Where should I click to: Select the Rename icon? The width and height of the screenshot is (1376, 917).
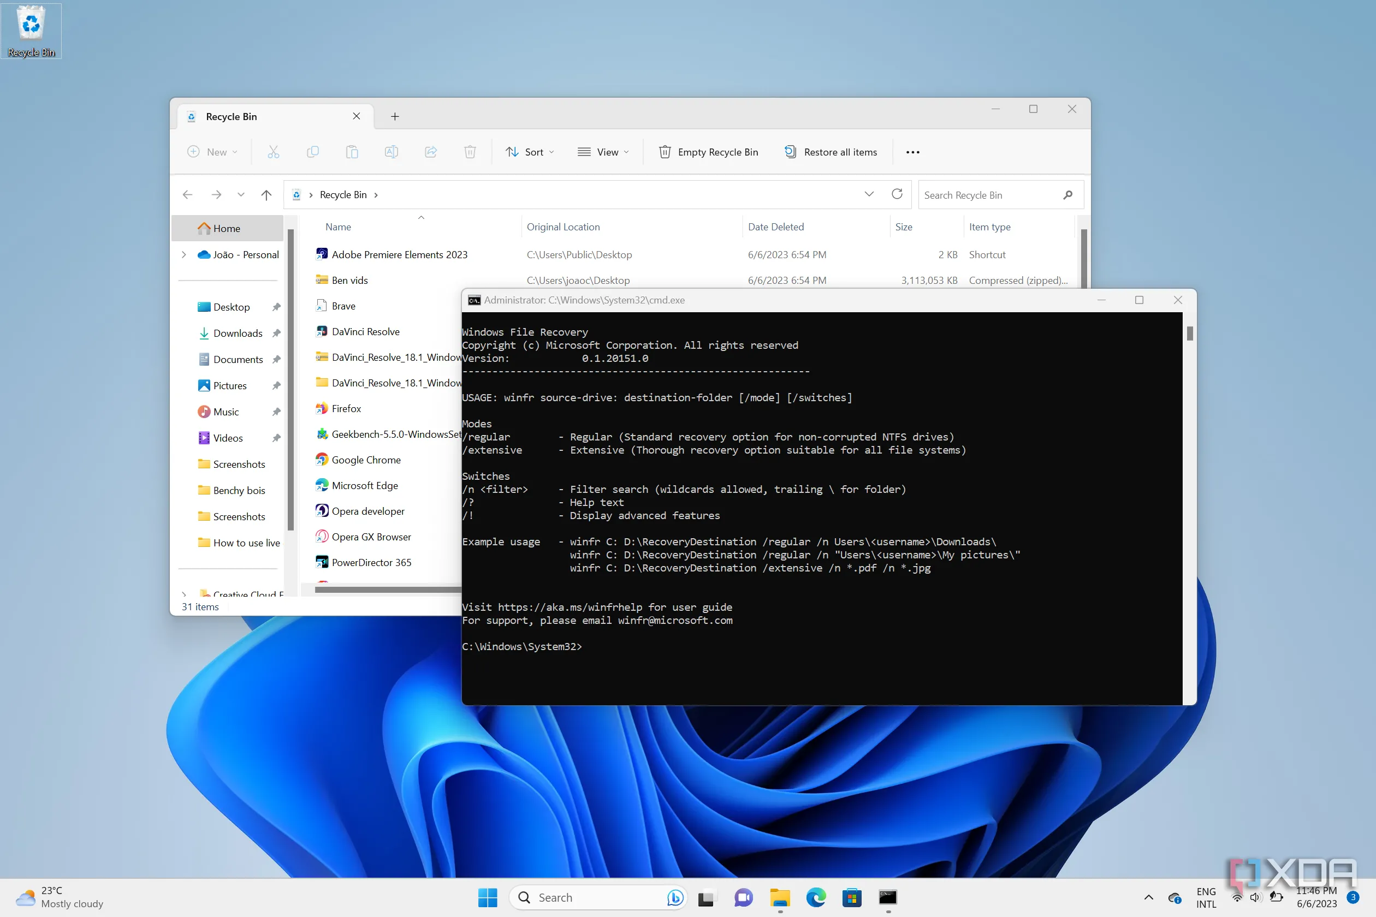click(391, 152)
